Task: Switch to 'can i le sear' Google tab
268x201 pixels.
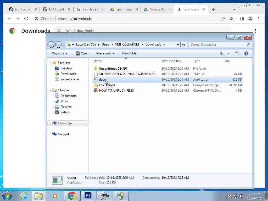Action: click(x=91, y=9)
